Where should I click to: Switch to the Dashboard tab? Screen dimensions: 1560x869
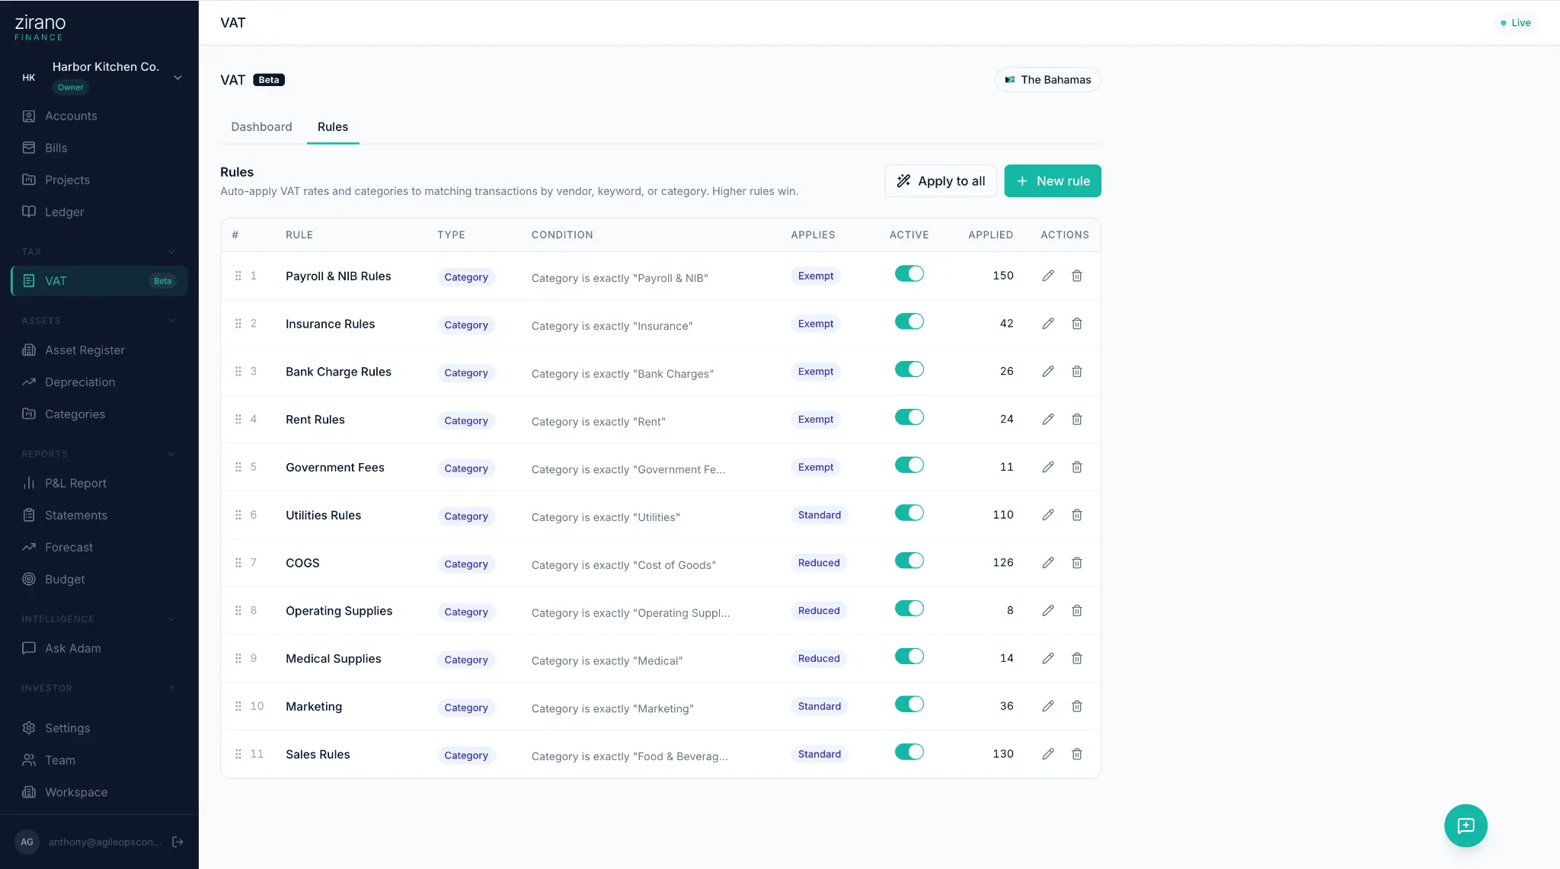click(261, 127)
